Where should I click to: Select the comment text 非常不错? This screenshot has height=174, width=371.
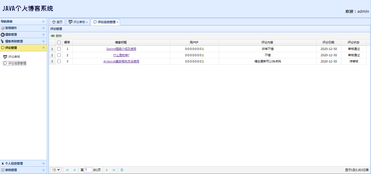point(268,49)
